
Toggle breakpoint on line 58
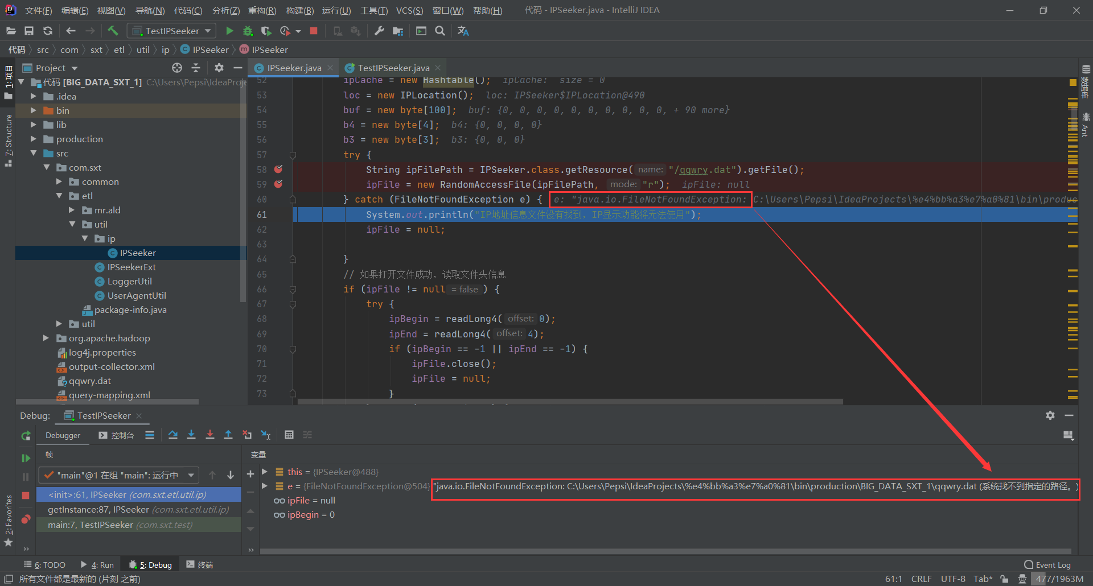[x=278, y=169]
